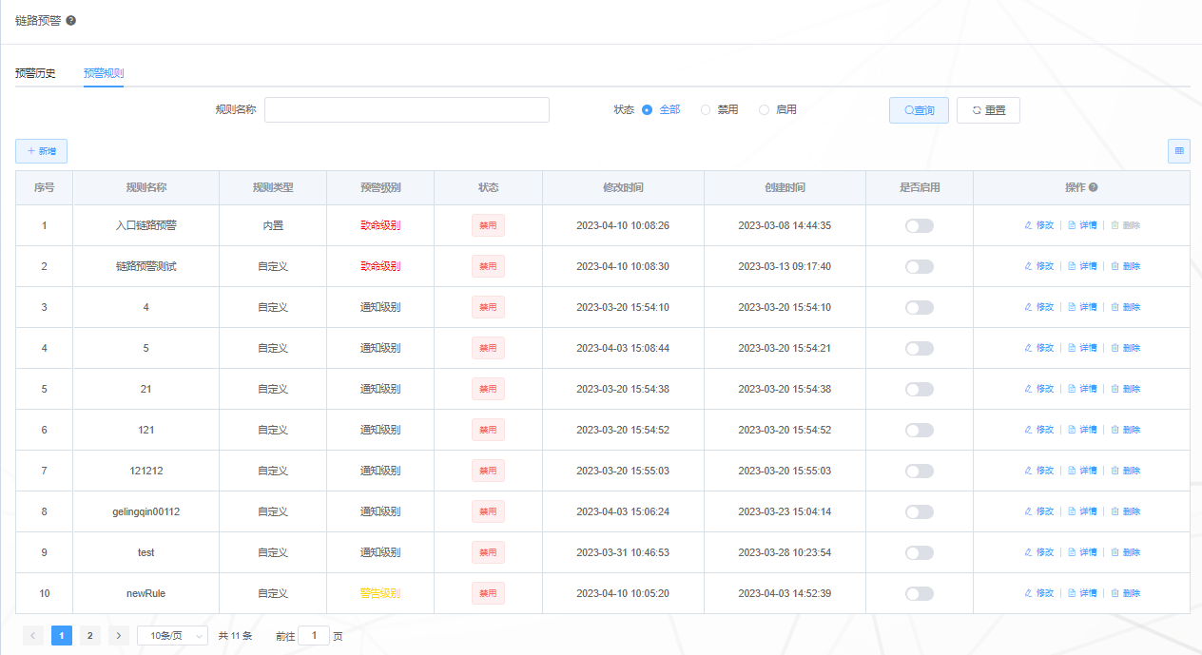Select the 预警规则 tab
Image resolution: width=1202 pixels, height=655 pixels.
coord(104,73)
